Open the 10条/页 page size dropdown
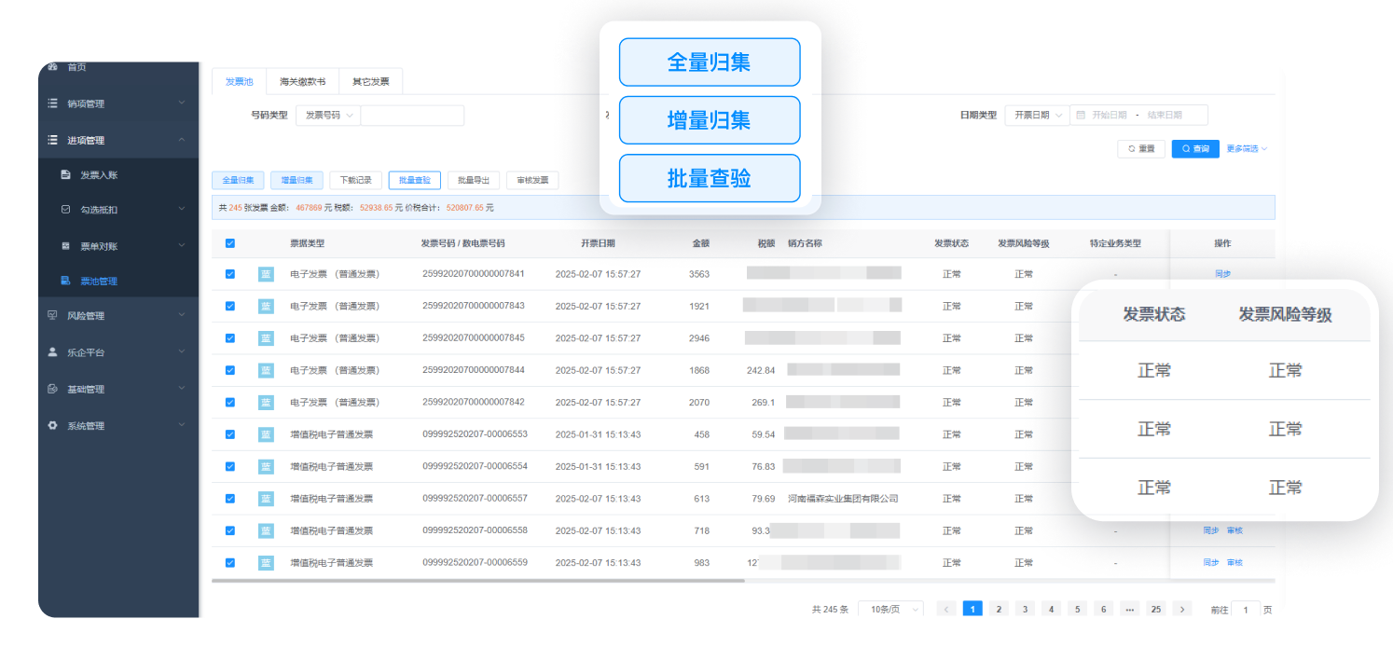This screenshot has width=1393, height=660. pos(890,609)
